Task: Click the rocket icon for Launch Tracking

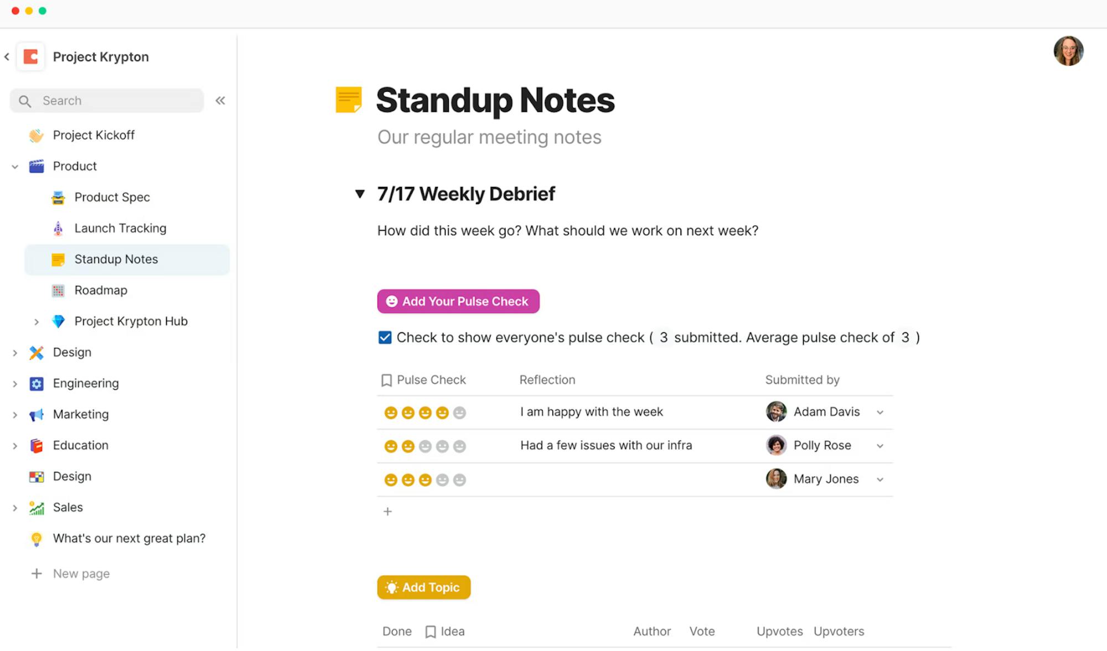Action: (x=58, y=228)
